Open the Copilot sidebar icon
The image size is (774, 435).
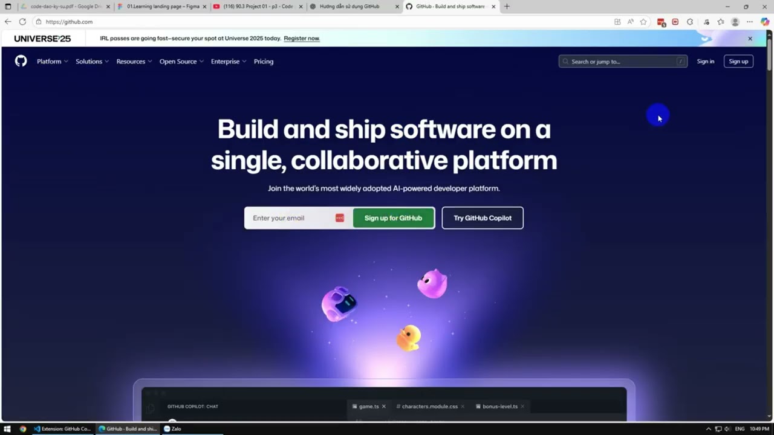click(765, 22)
